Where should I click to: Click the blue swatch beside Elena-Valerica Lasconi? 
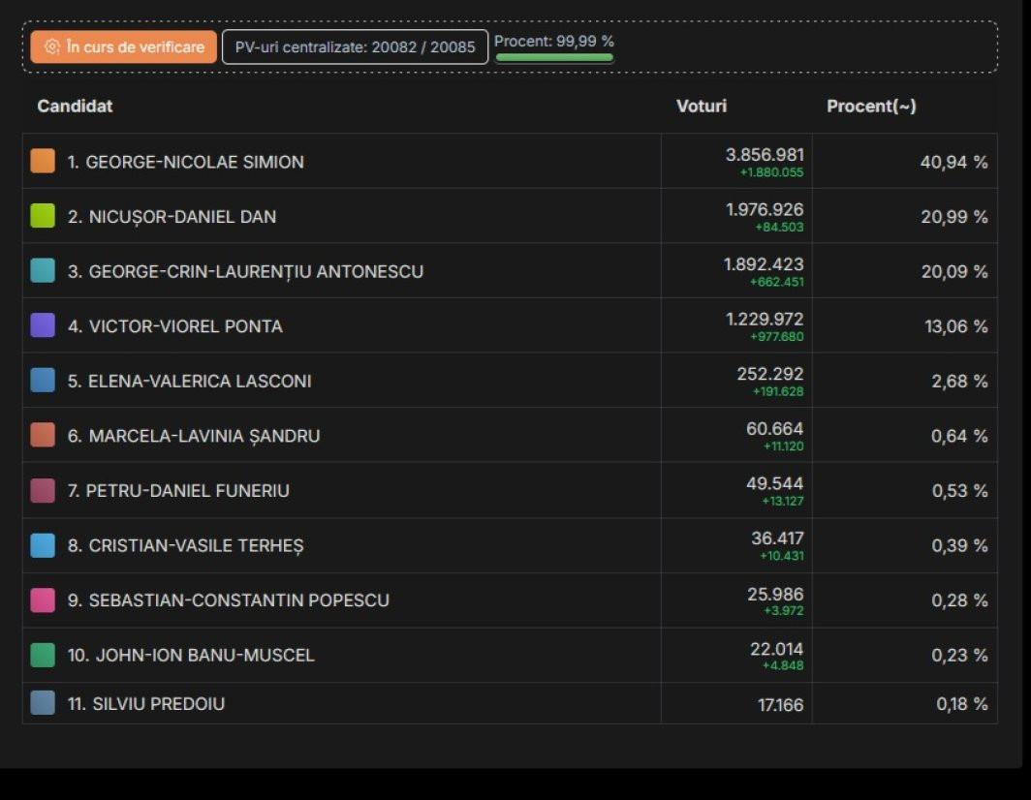point(43,381)
